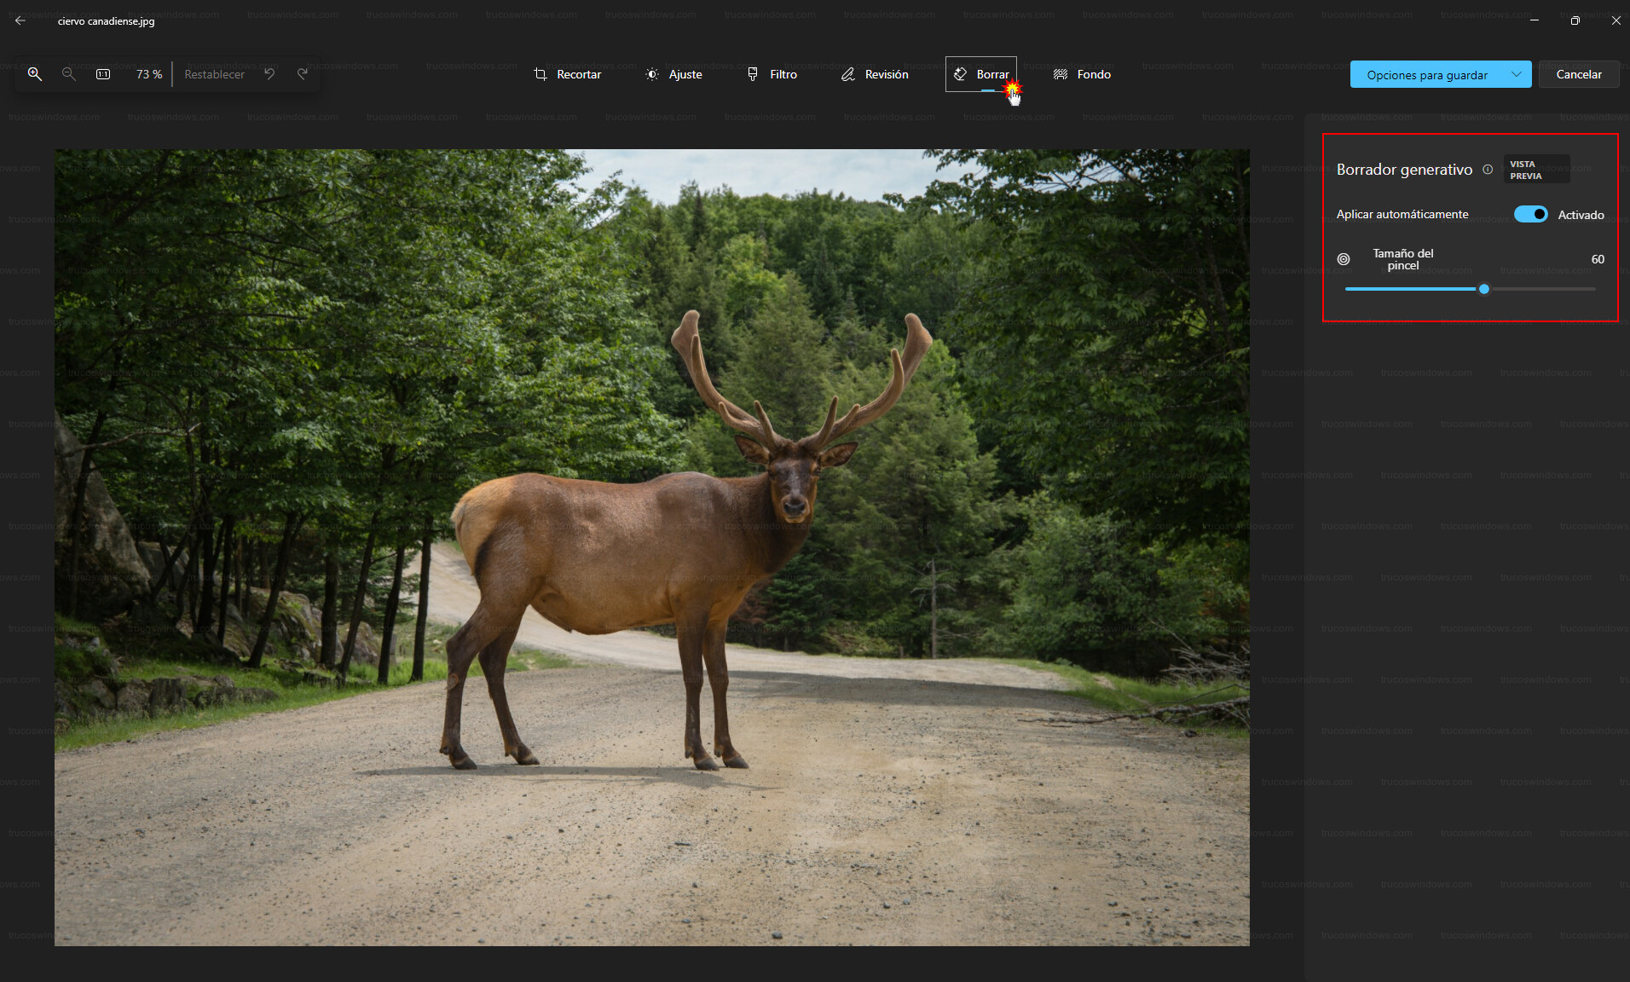Image resolution: width=1630 pixels, height=982 pixels.
Task: Select the Borrar eraser tab
Action: click(x=980, y=74)
